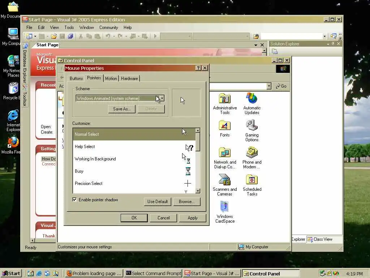Viewport: 370px width, 278px height.
Task: Select the Help Select pointer row
Action: coord(134,147)
